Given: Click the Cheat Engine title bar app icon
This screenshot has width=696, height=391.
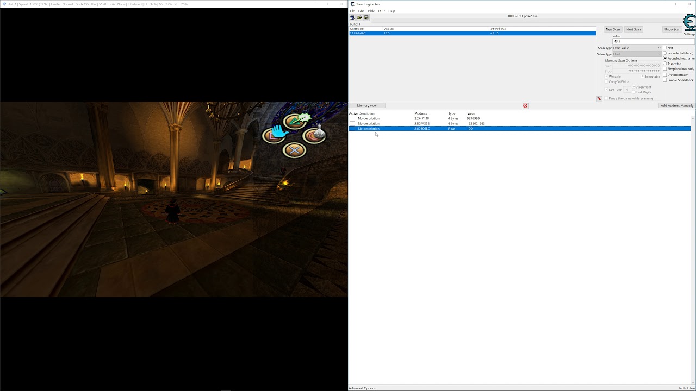Looking at the screenshot, I should 352,4.
